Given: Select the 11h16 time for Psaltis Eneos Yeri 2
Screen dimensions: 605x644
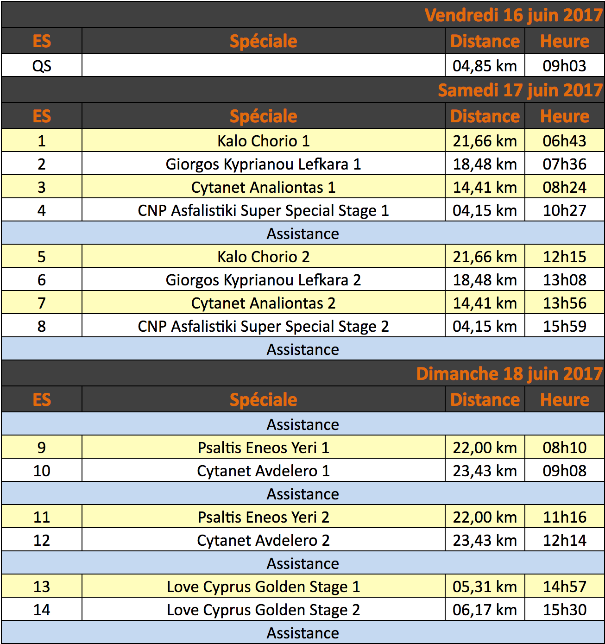Looking at the screenshot, I should pyautogui.click(x=564, y=517).
